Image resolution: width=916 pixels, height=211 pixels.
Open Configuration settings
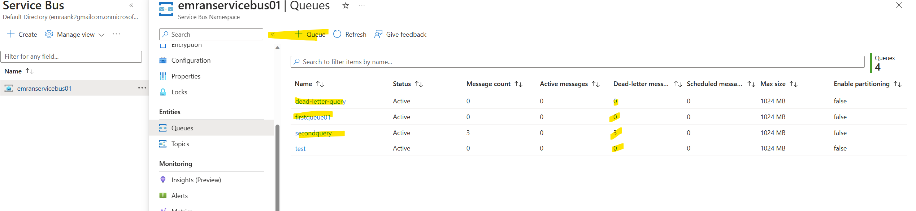(x=191, y=60)
